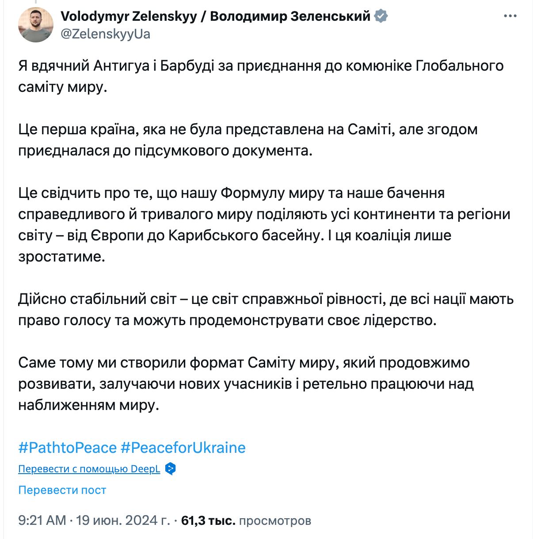
Task: Click the @ZelenskyyUa handle
Action: tap(106, 33)
